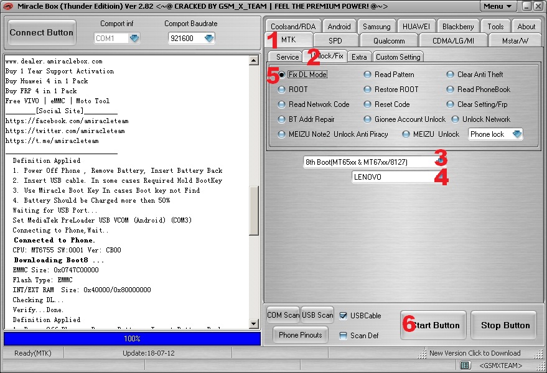This screenshot has height=373, width=547.
Task: Open the Menu dropdown in title bar
Action: (498, 6)
